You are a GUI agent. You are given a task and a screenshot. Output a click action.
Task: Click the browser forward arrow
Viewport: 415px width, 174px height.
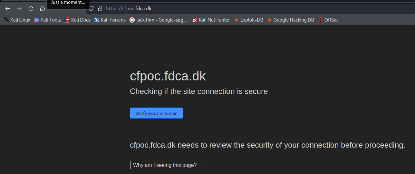pos(19,9)
